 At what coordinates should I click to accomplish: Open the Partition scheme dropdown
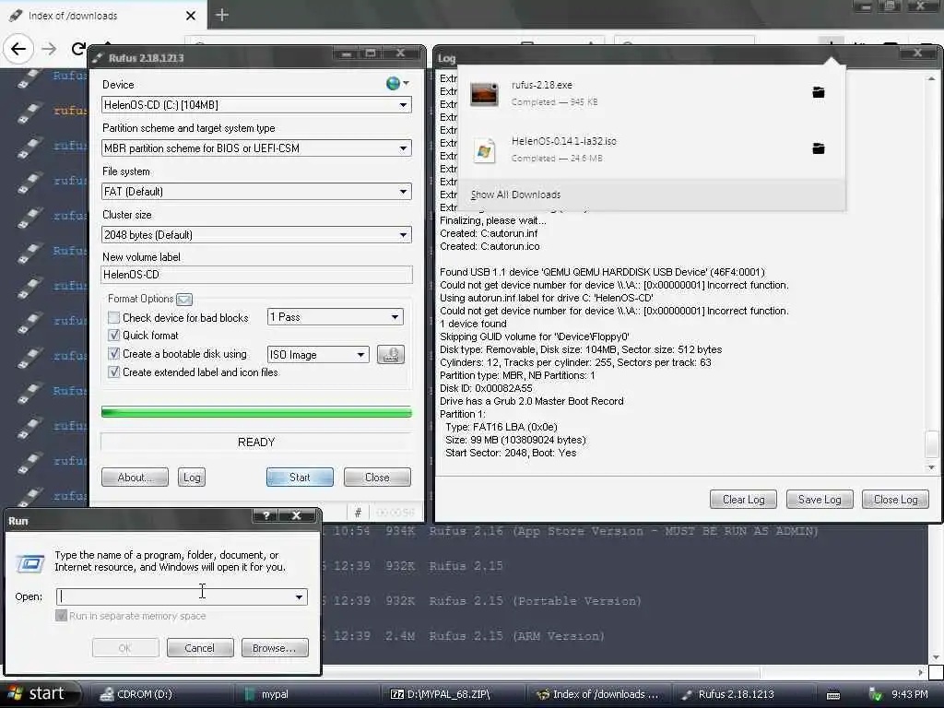tap(404, 148)
